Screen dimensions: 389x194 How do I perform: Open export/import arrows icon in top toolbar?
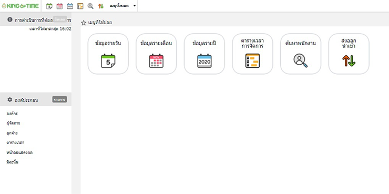point(101,6)
